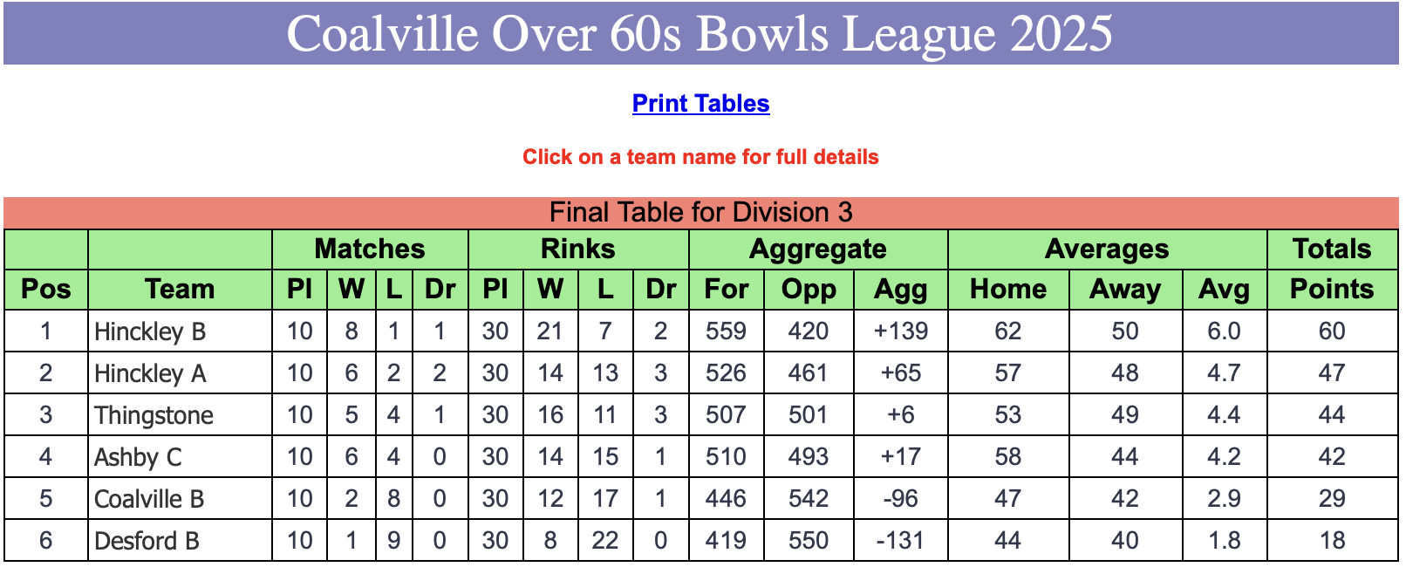Image resolution: width=1406 pixels, height=567 pixels.
Task: Open Coalville B team details
Action: [149, 499]
